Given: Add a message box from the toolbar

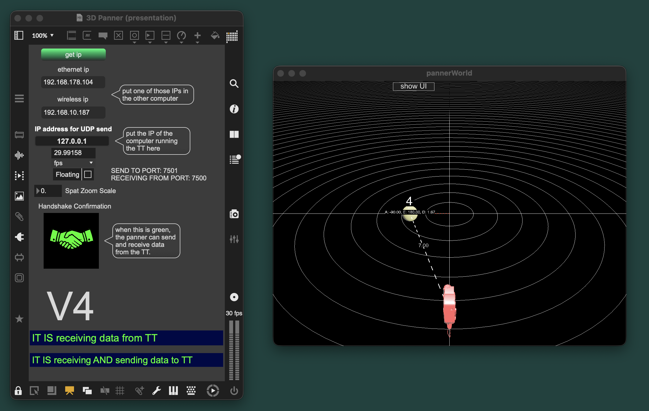Looking at the screenshot, I should (x=87, y=35).
